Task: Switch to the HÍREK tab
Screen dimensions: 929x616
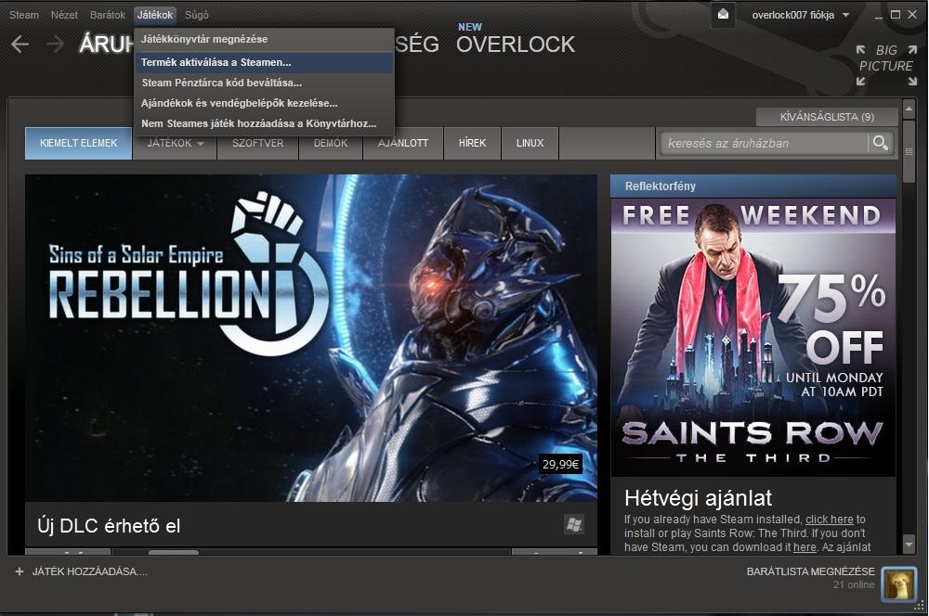Action: [x=472, y=143]
